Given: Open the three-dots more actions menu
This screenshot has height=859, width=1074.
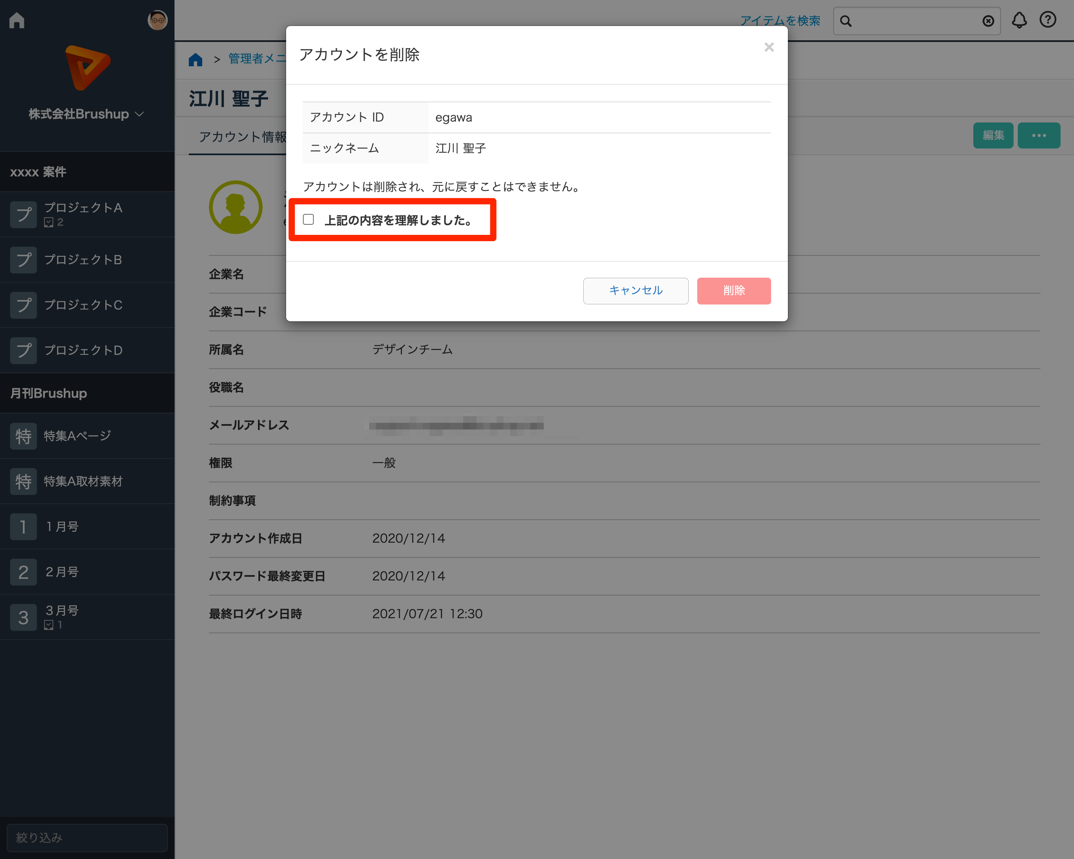Looking at the screenshot, I should click(x=1039, y=135).
